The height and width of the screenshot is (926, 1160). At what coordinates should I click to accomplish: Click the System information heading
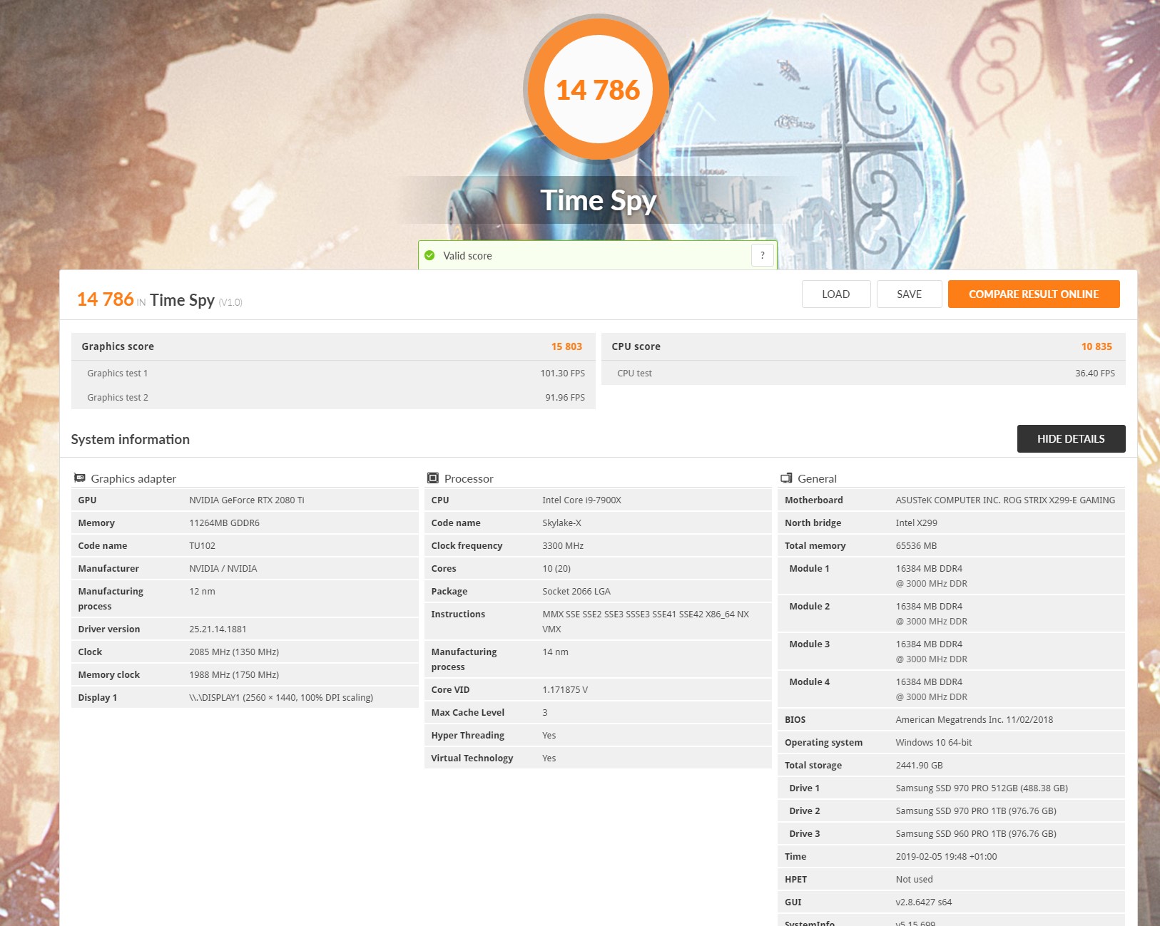click(x=131, y=440)
